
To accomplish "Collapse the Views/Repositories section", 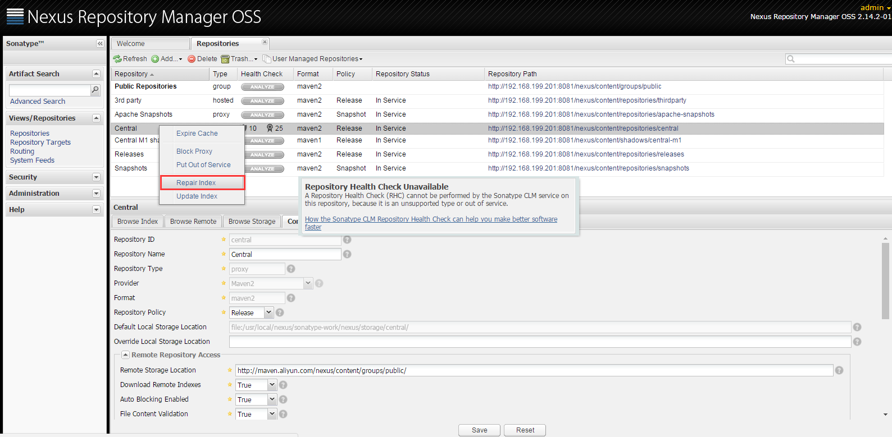I will 96,118.
